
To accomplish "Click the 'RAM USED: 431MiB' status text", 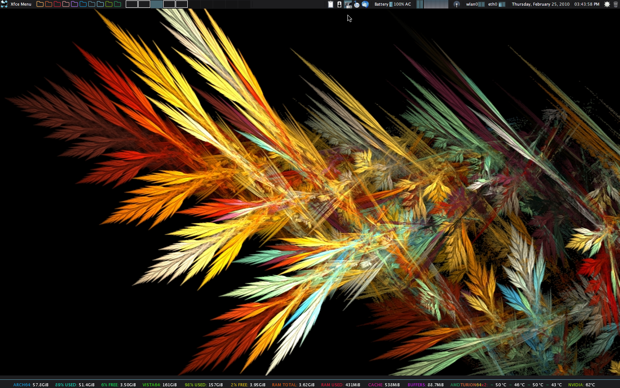I will [x=341, y=385].
